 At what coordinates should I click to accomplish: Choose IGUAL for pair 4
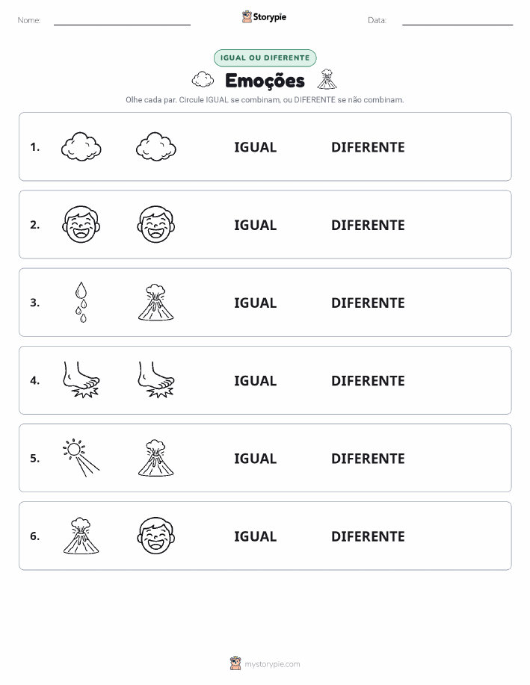(x=256, y=380)
